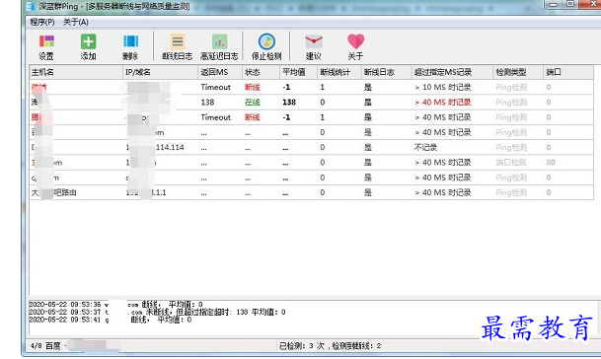This screenshot has width=601, height=359.
Task: Click the 断线日志 column header
Action: (x=387, y=72)
